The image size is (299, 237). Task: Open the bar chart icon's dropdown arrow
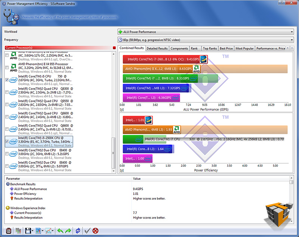(43, 231)
